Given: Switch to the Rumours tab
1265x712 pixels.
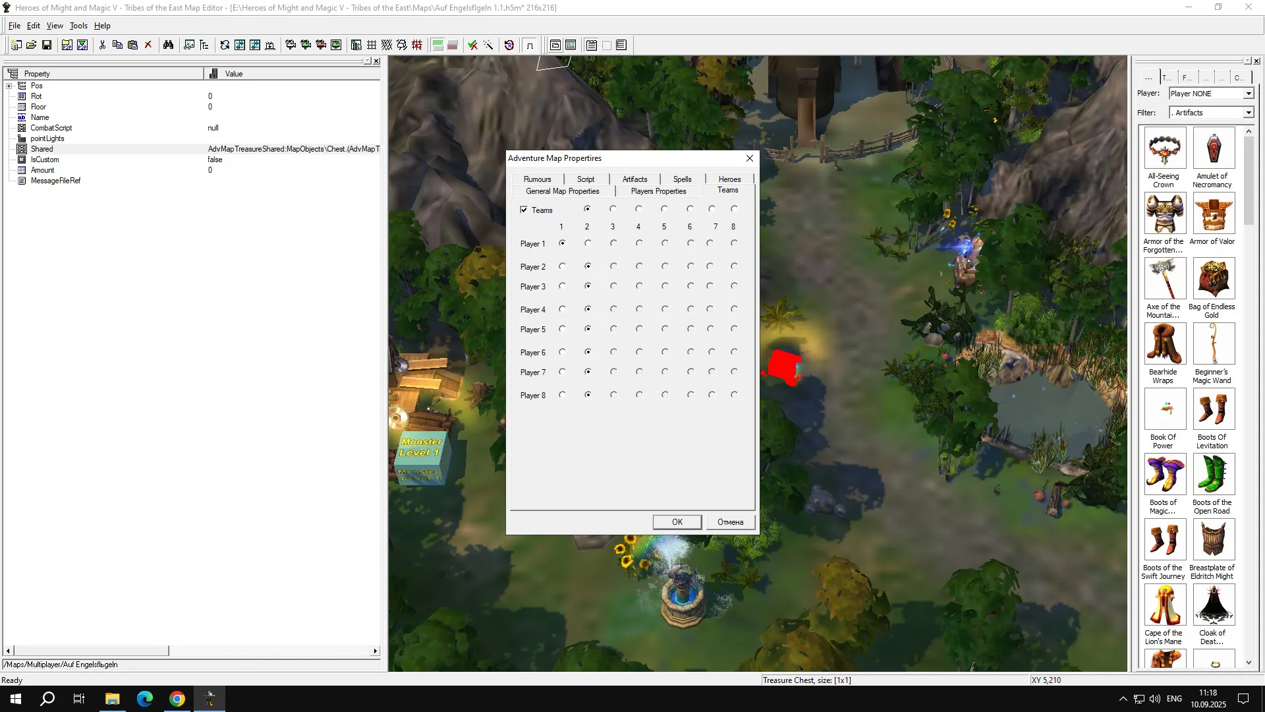Looking at the screenshot, I should (538, 179).
